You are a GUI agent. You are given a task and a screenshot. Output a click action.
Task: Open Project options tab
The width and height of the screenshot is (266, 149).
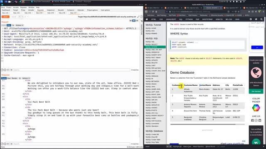point(92,10)
